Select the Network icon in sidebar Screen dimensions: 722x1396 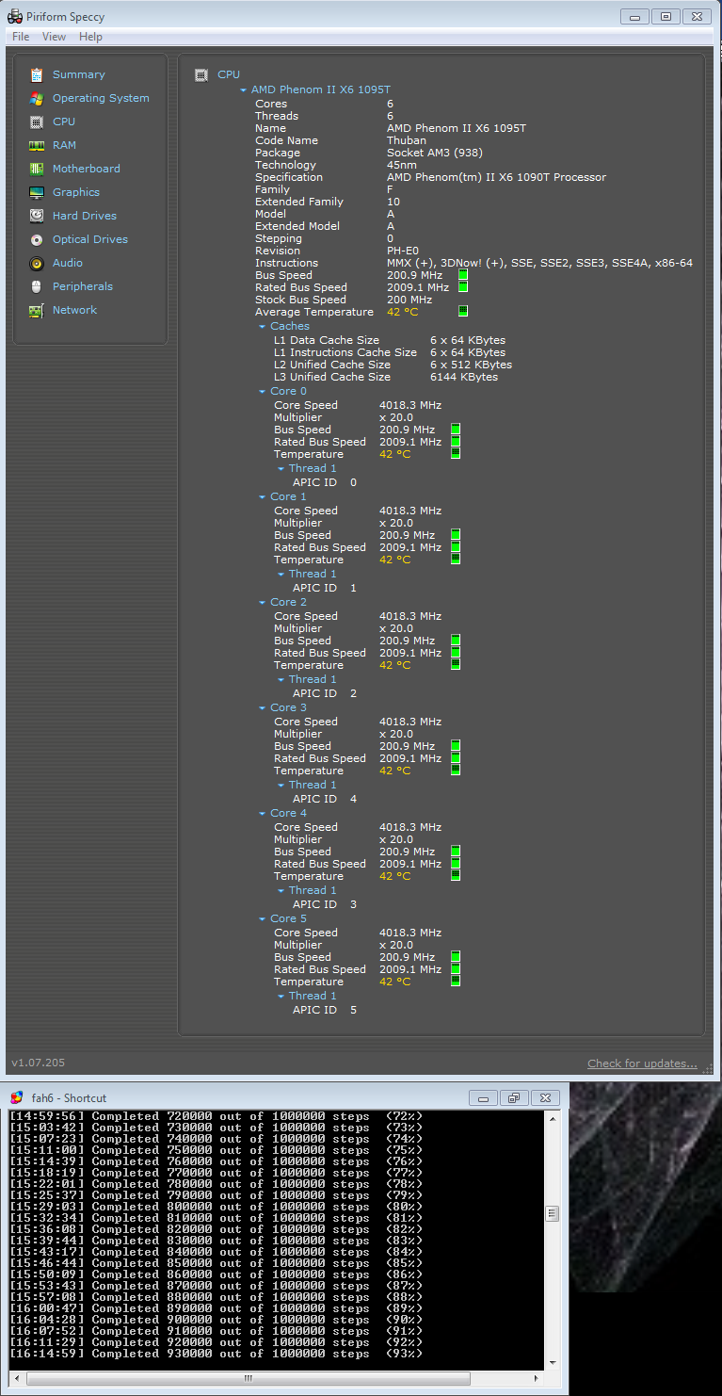tap(37, 310)
